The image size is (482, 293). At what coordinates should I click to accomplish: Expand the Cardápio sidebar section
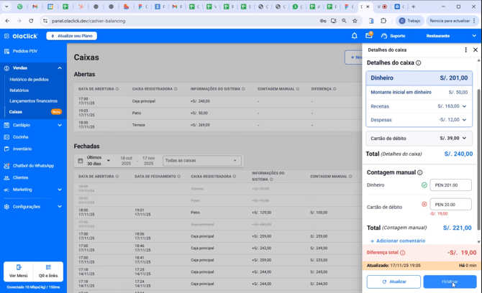[60, 125]
